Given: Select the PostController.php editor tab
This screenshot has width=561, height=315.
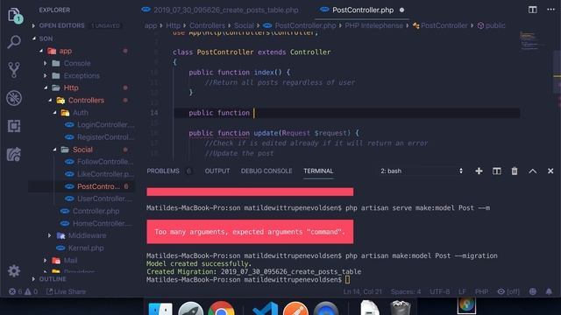Looking at the screenshot, I should pos(362,10).
